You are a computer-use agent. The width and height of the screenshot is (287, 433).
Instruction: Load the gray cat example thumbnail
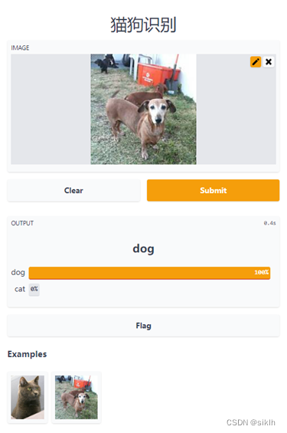(28, 397)
